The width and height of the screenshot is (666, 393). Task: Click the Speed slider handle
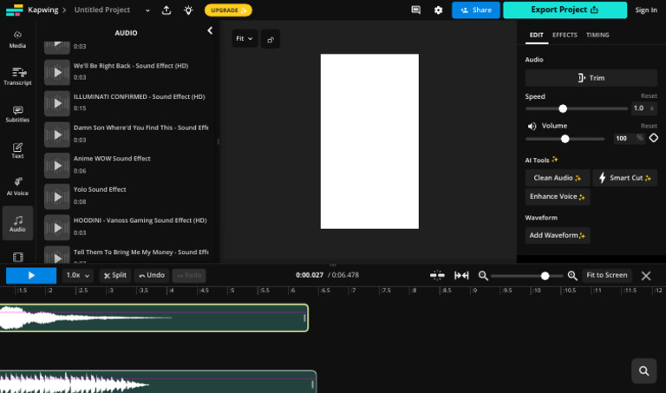tap(563, 108)
